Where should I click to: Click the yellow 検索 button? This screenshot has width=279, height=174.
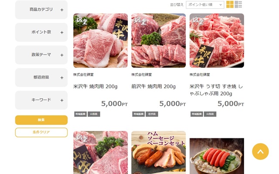41,120
